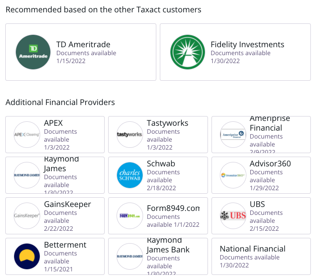This screenshot has width=321, height=278.
Task: Select the Schwab provider title
Action: pos(161,164)
